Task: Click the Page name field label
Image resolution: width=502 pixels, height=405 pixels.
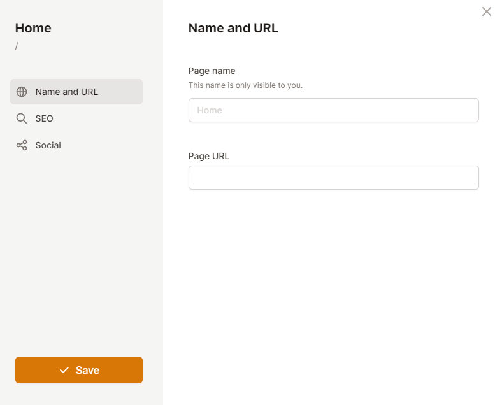Action: tap(212, 71)
